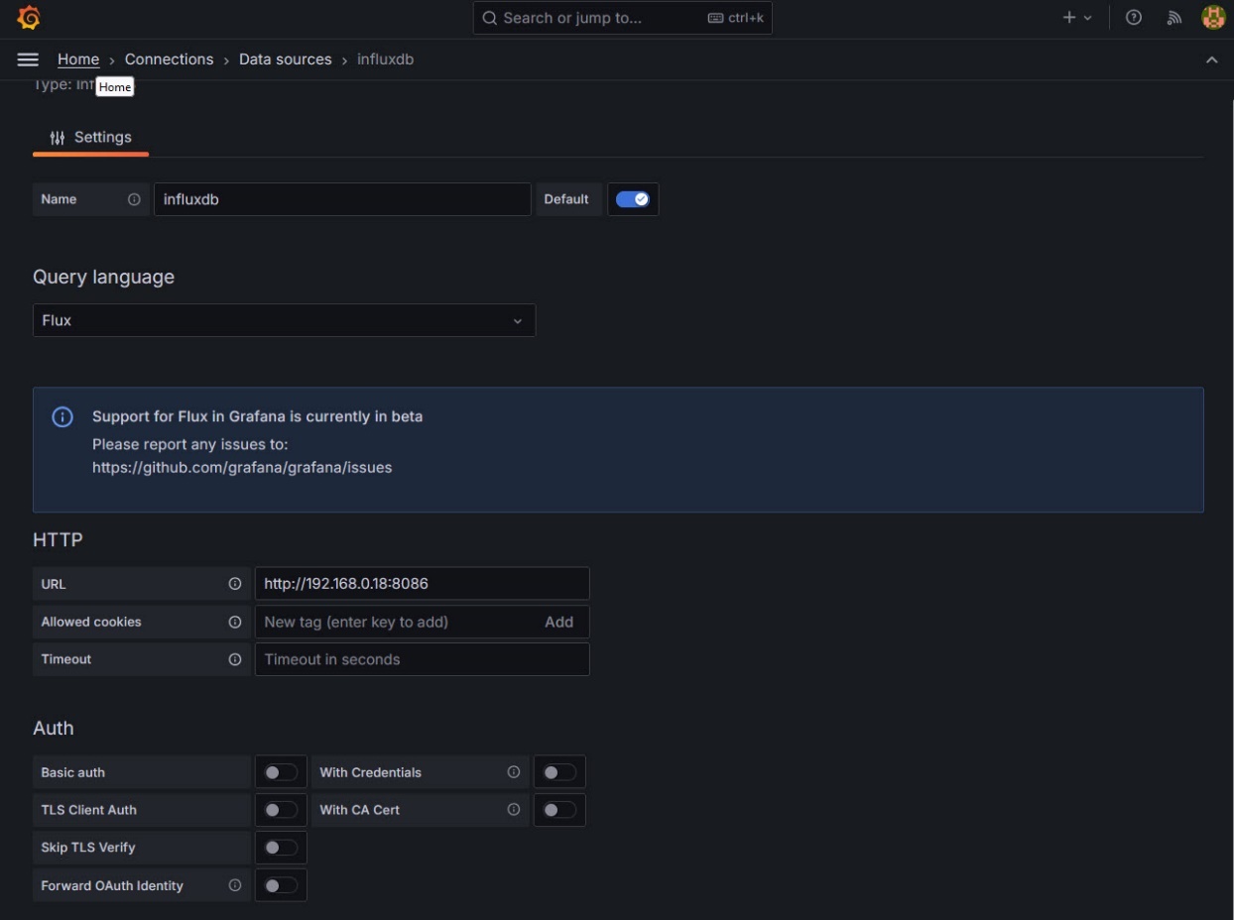1234x920 pixels.
Task: Show info for With Credentials option
Action: point(514,771)
